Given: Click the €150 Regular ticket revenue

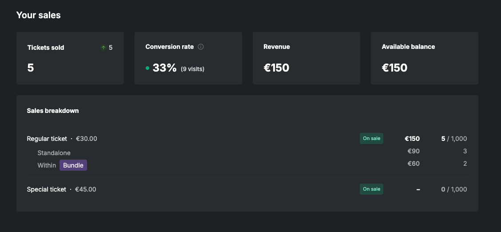Looking at the screenshot, I should point(412,139).
